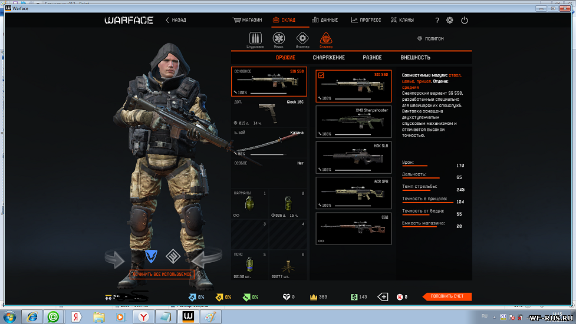Click the Точность в прицеле label
576x324 pixels.
coord(424,199)
